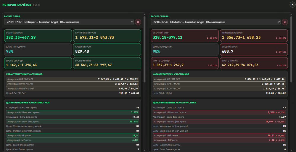Viewport: 296px width, 152px height.
Task: Click right attacker P.Def value 1 015,39 / 86,76
Action: click(x=274, y=88)
